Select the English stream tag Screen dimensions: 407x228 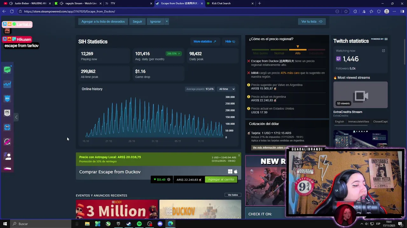pyautogui.click(x=339, y=122)
